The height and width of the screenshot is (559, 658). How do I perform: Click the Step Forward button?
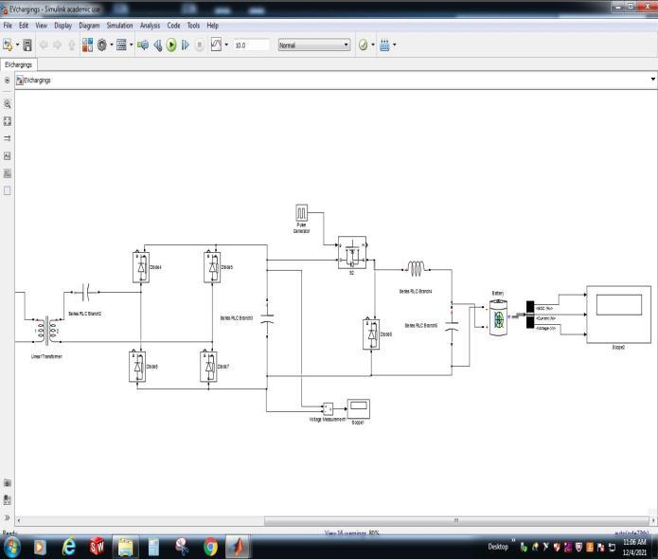[185, 45]
